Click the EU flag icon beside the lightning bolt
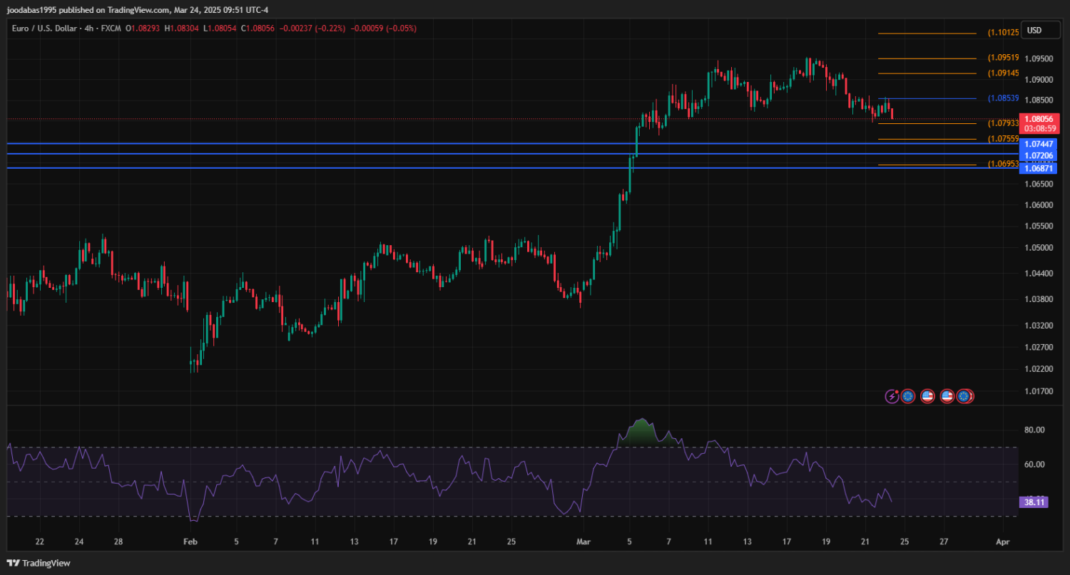The image size is (1070, 575). [907, 396]
